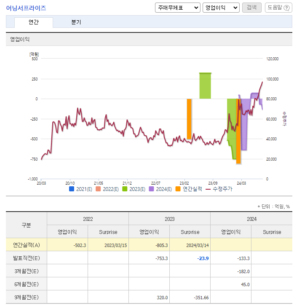Click the 2024 column header

coord(251,219)
